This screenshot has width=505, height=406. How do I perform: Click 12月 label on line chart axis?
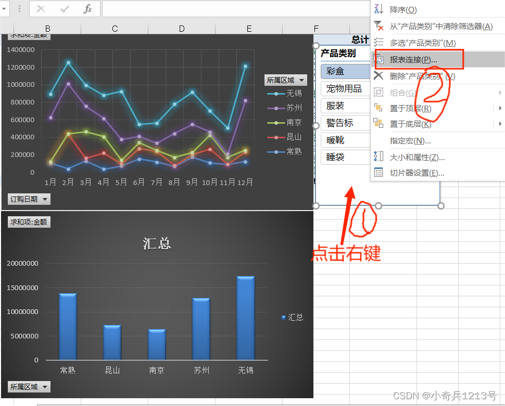(245, 182)
